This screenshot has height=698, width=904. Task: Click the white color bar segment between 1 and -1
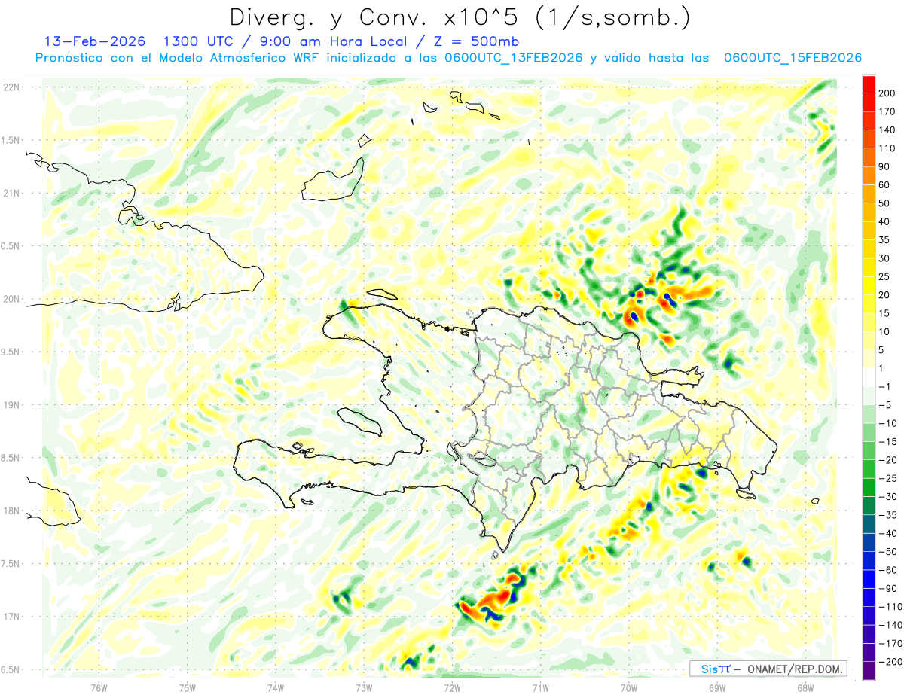pyautogui.click(x=869, y=378)
